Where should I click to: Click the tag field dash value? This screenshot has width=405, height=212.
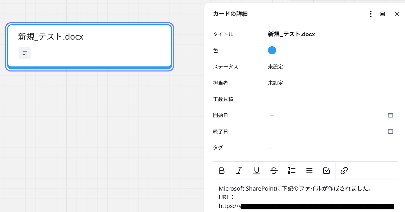(x=270, y=148)
